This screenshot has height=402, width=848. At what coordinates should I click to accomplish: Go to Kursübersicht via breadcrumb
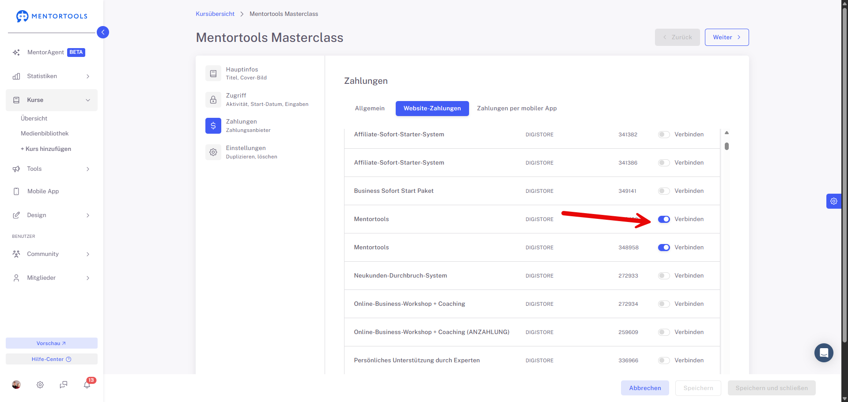tap(215, 14)
